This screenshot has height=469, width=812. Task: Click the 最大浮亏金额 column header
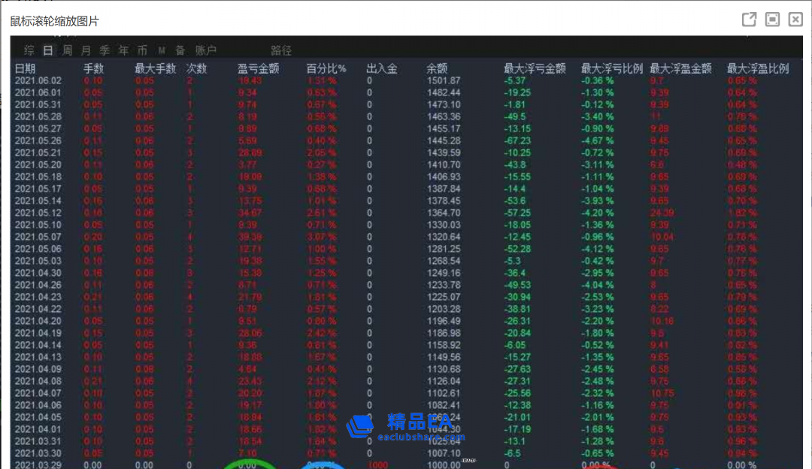click(535, 68)
